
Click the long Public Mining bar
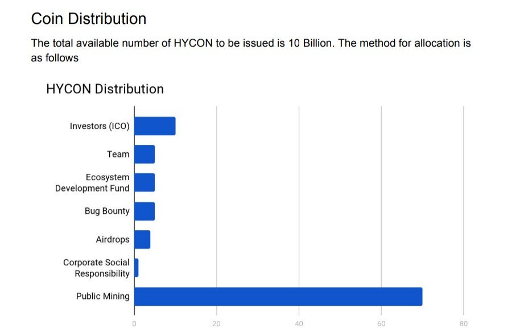pos(278,296)
